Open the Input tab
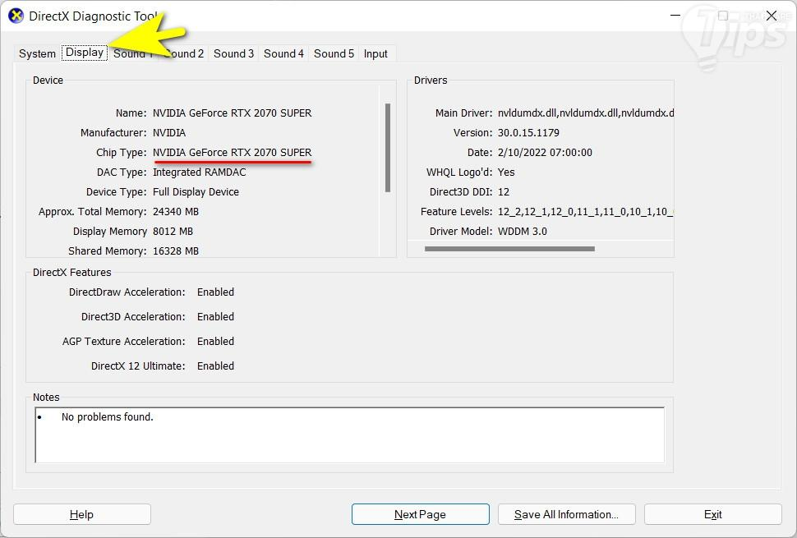 coord(375,53)
